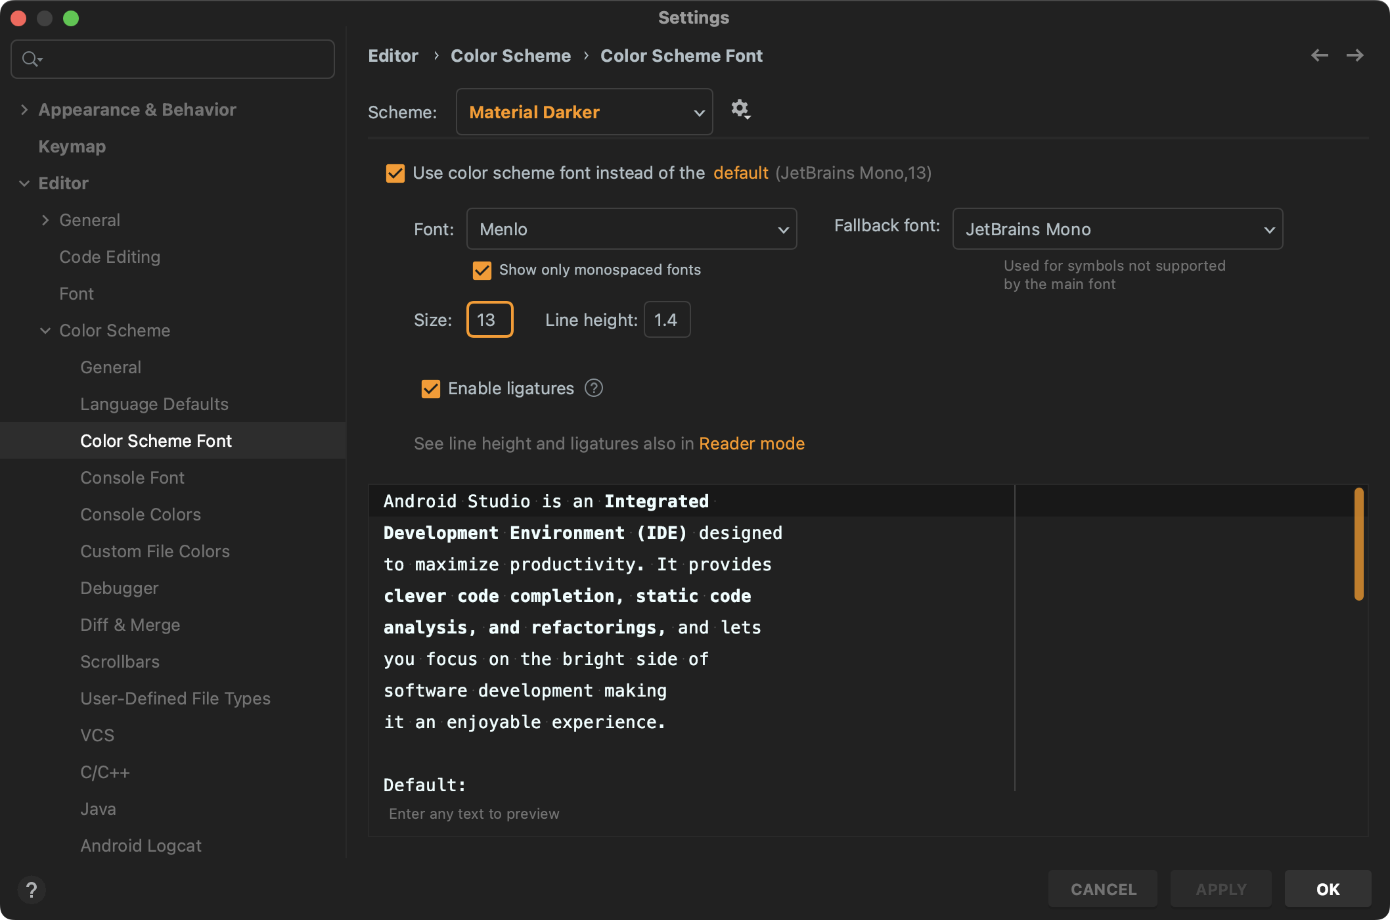
Task: Click the Line height input field
Action: coord(666,320)
